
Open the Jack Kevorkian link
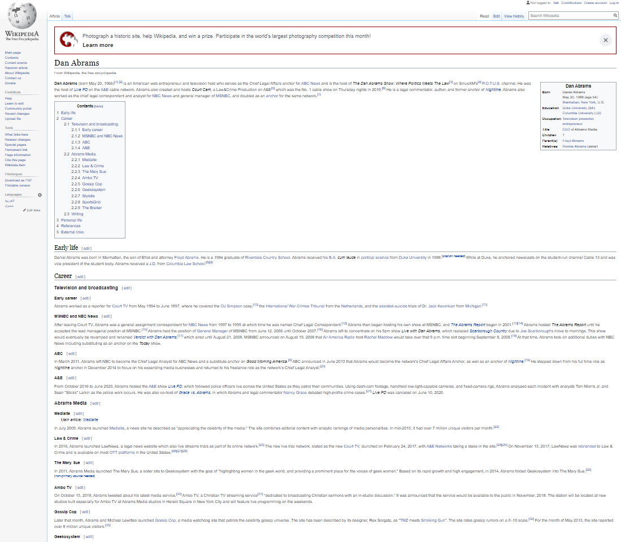tap(441, 306)
